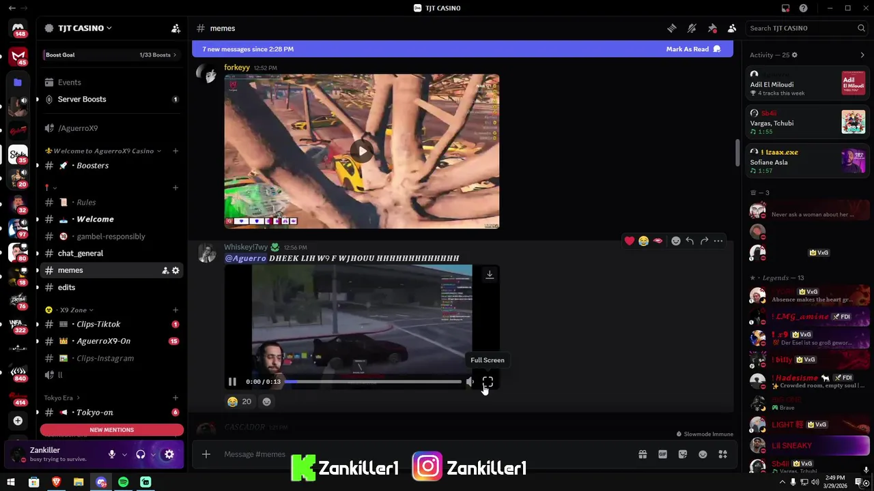Pause the Whiskey7wy video
This screenshot has width=874, height=491.
tap(232, 382)
